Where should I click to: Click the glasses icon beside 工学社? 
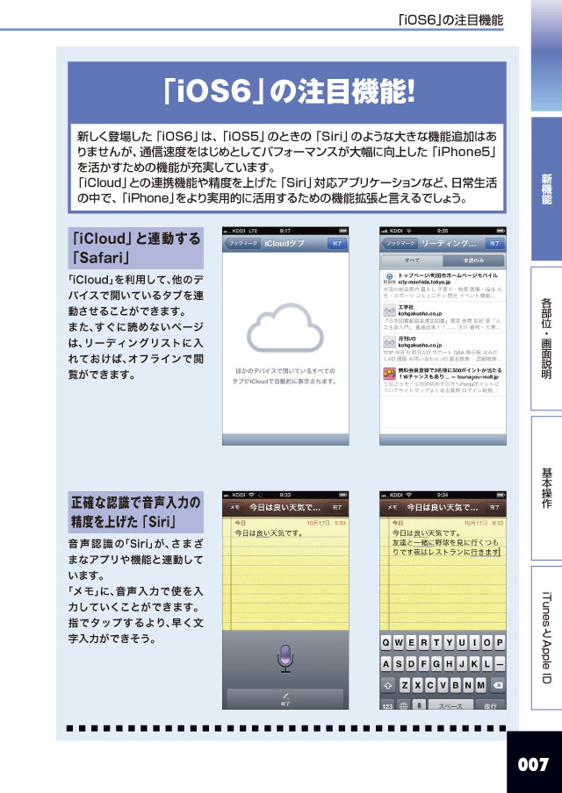389,310
